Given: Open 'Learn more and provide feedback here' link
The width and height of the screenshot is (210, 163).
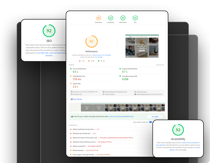Looking at the screenshot, I should (x=121, y=117).
